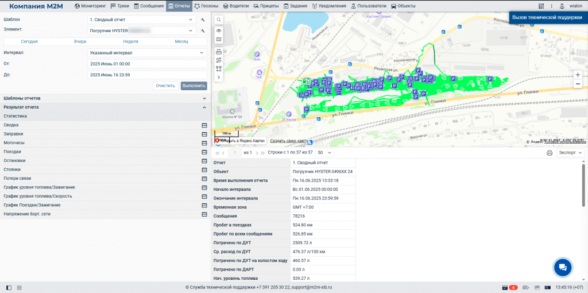
Task: Open the Сводка table icon
Action: tap(204, 125)
